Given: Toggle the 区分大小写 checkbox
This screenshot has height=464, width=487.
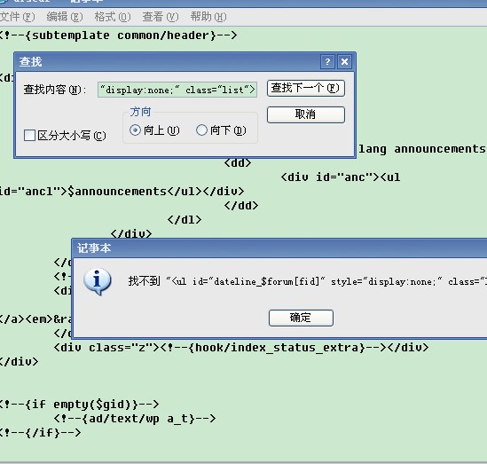Looking at the screenshot, I should [29, 136].
